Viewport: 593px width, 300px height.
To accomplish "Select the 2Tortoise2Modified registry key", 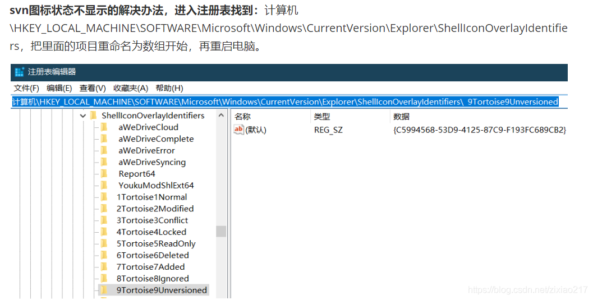I will click(x=155, y=209).
